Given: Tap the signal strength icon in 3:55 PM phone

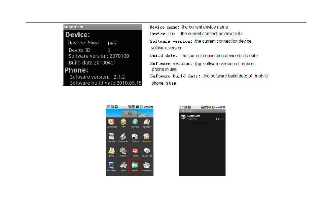Looking at the screenshot, I should [134, 107].
